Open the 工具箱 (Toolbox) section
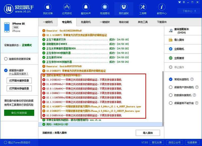Image resolution: width=202 pixels, height=146 pixels. pos(143,7)
